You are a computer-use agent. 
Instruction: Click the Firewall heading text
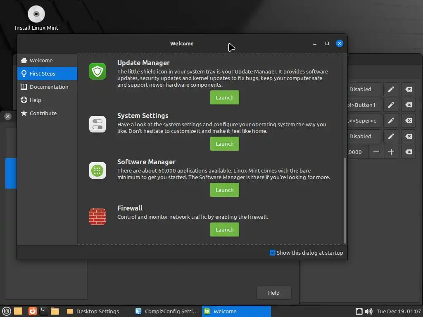tap(130, 208)
